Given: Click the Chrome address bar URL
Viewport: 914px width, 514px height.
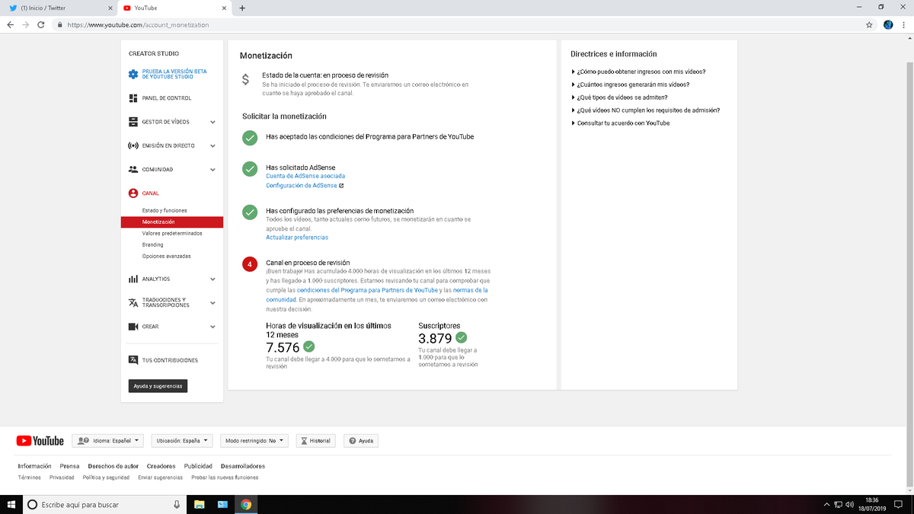Looking at the screenshot, I should (138, 24).
